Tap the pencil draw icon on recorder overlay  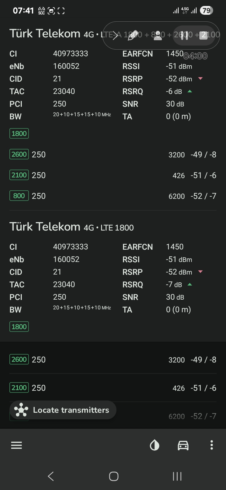(133, 35)
